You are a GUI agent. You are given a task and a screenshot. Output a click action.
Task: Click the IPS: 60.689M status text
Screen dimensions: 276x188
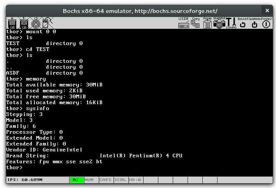[x=25, y=180]
